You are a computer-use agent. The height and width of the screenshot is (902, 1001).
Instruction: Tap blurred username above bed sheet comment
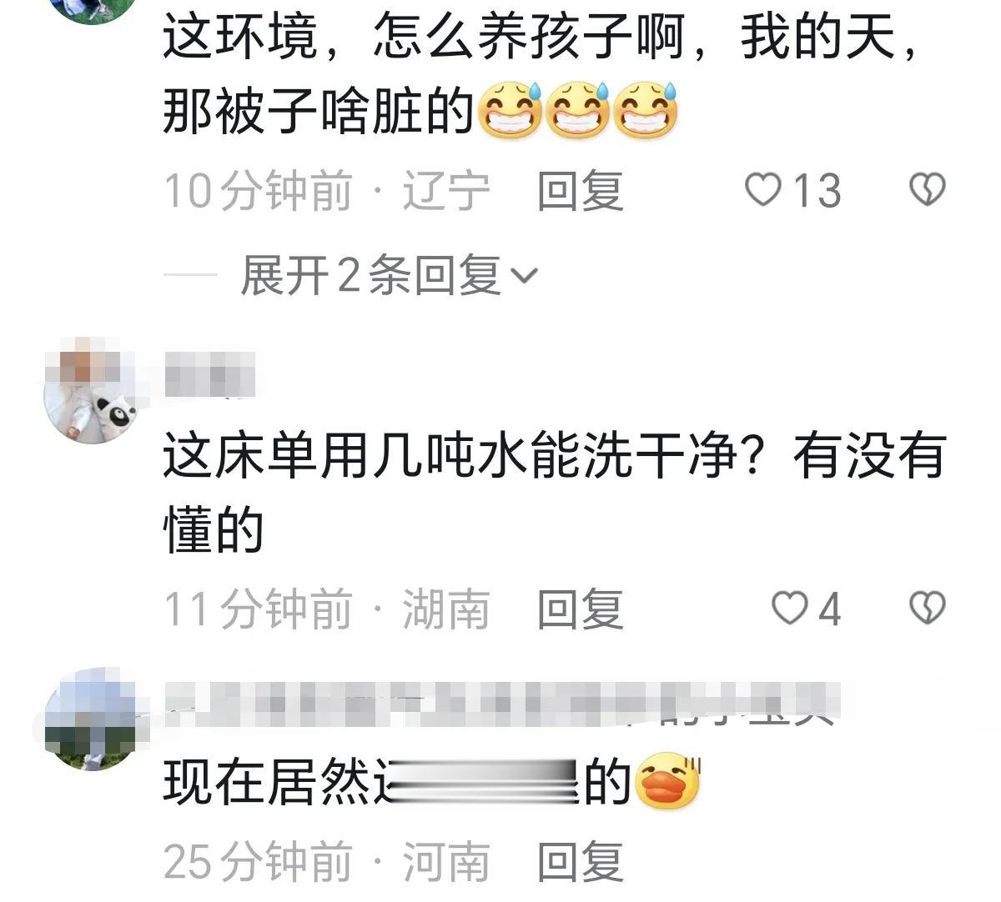click(x=209, y=375)
